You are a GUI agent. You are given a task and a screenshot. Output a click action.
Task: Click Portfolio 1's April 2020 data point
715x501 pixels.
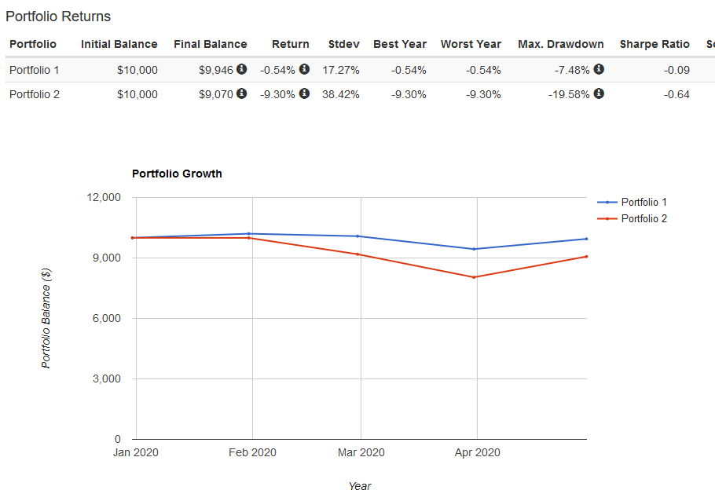pyautogui.click(x=475, y=249)
